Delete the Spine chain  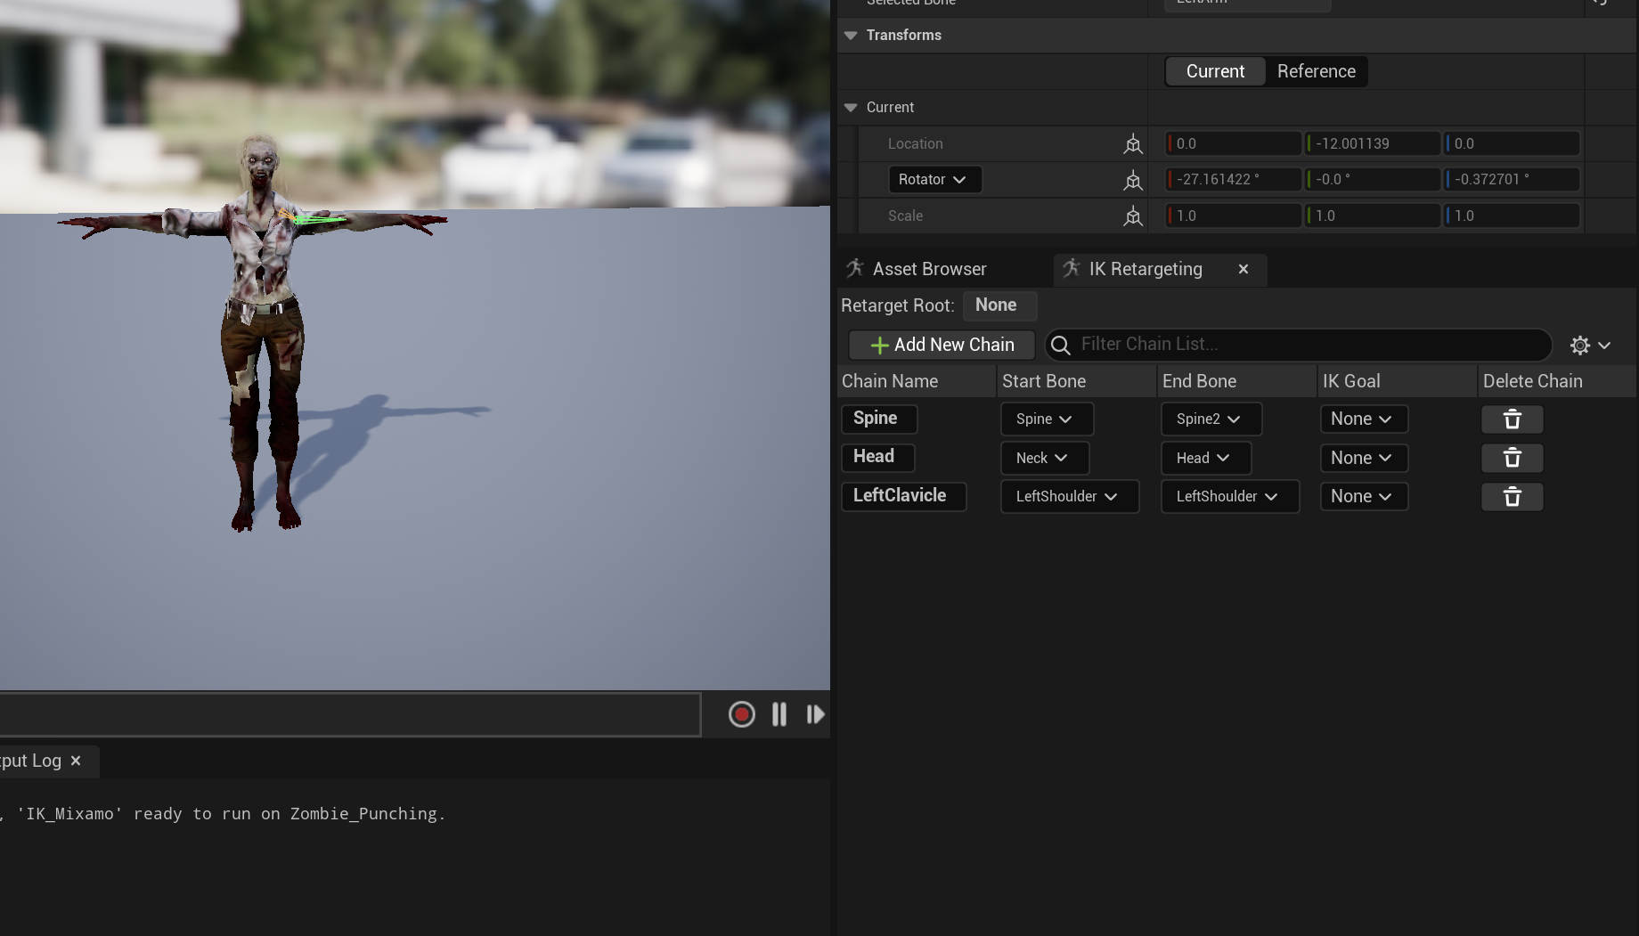(1512, 419)
